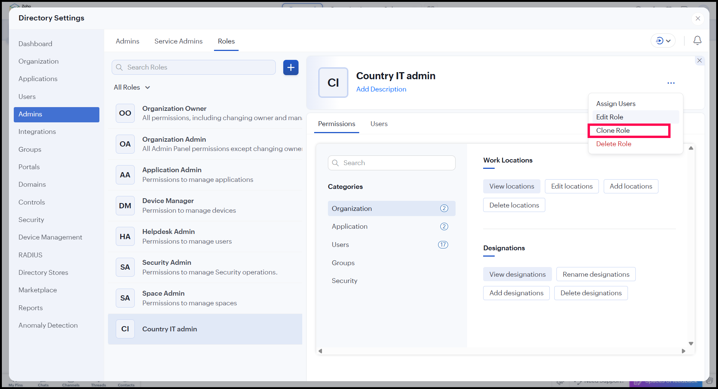Enable the Edit locations permission
Viewport: 718px width, 389px height.
click(571, 186)
